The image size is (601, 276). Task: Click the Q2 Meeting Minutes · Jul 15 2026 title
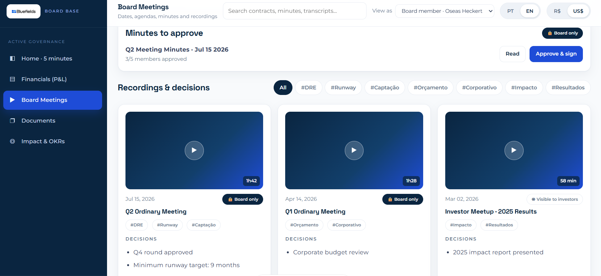click(x=177, y=50)
